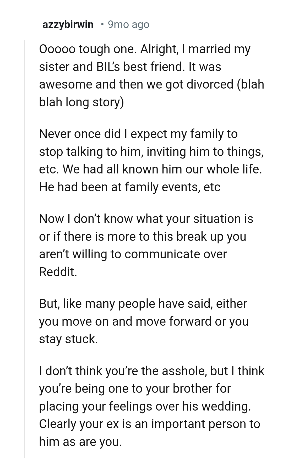
Task: Tap the final paragraph beginning 'I don't think you're'
Action: click(151, 406)
